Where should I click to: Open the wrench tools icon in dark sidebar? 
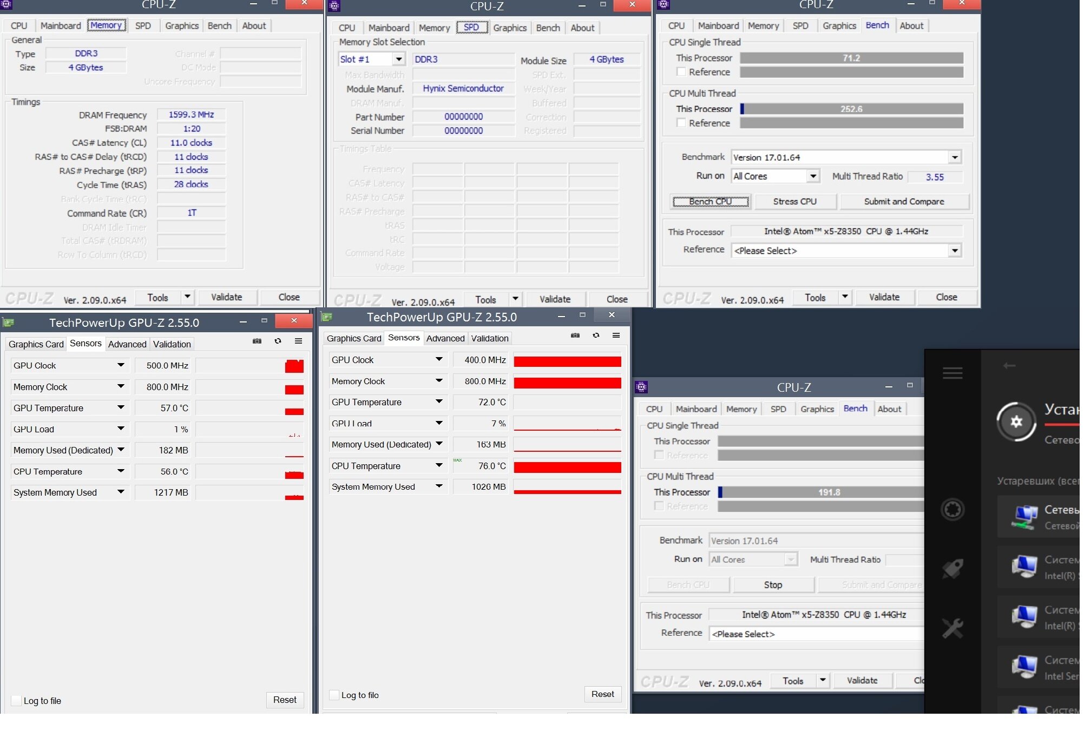pos(952,628)
